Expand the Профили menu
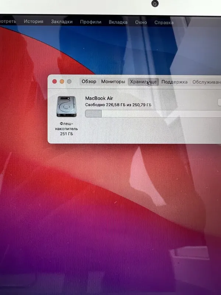Viewport: 221px width, 295px height. [91, 22]
